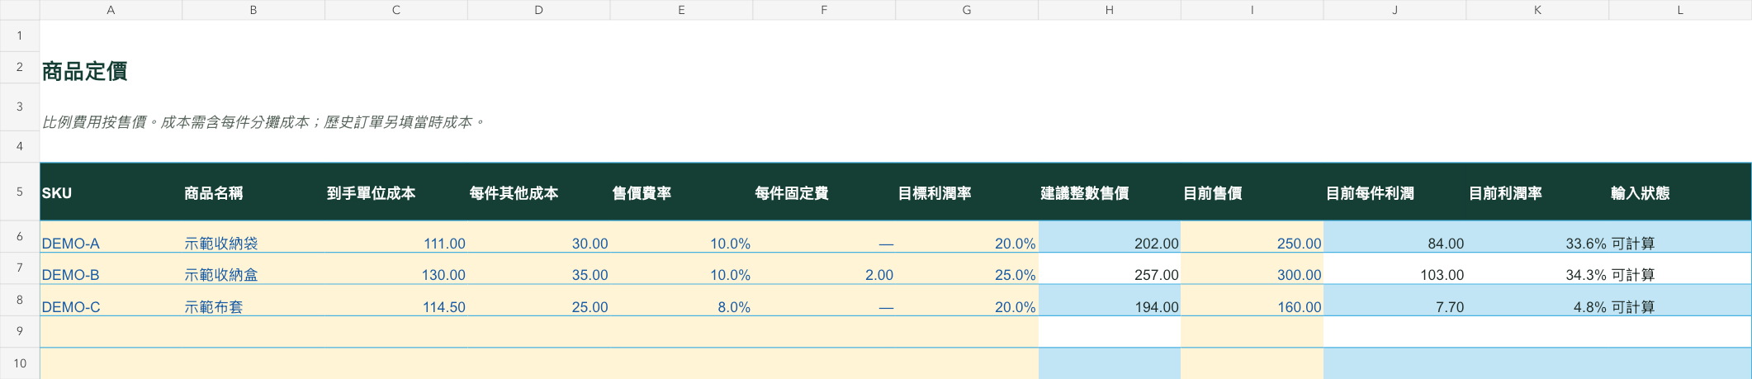Viewport: 1752px width, 379px height.
Task: Select column J header
Action: [x=1395, y=10]
